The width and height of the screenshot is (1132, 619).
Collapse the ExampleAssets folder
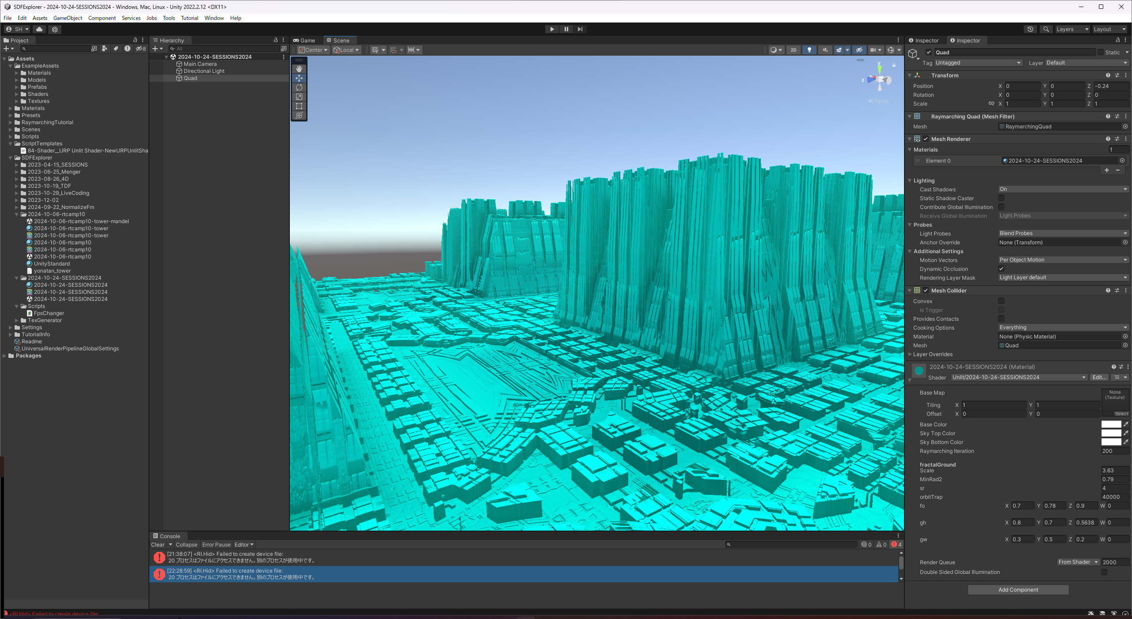[11, 66]
